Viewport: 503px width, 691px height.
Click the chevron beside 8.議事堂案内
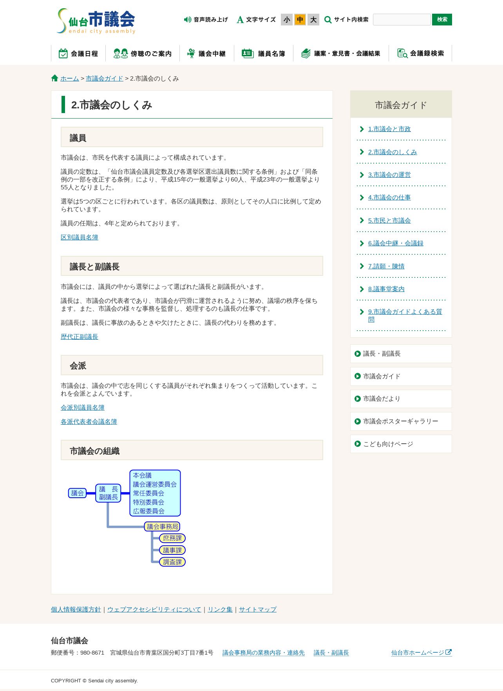point(362,289)
